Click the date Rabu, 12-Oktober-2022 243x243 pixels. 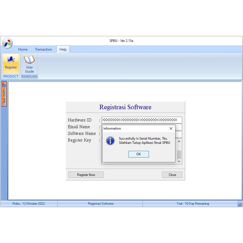coord(29,204)
